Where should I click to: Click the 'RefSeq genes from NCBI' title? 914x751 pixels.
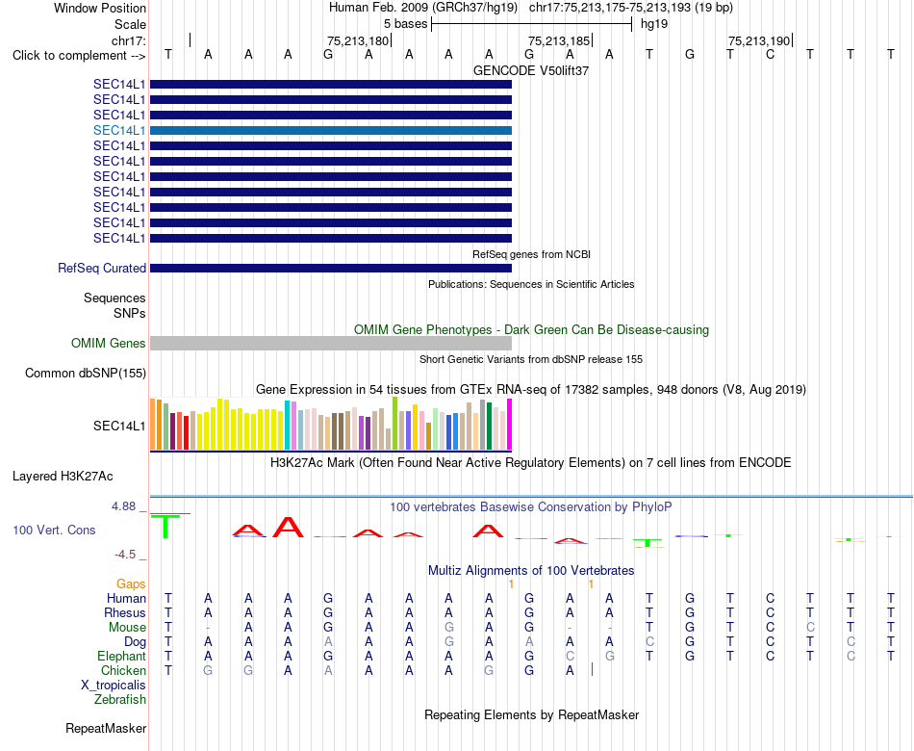click(x=532, y=254)
